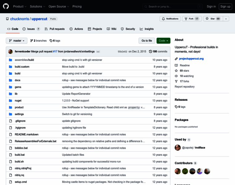Image resolution: width=235 pixels, height=185 pixels.
Task: Click Report repository link
Action: tap(185, 87)
